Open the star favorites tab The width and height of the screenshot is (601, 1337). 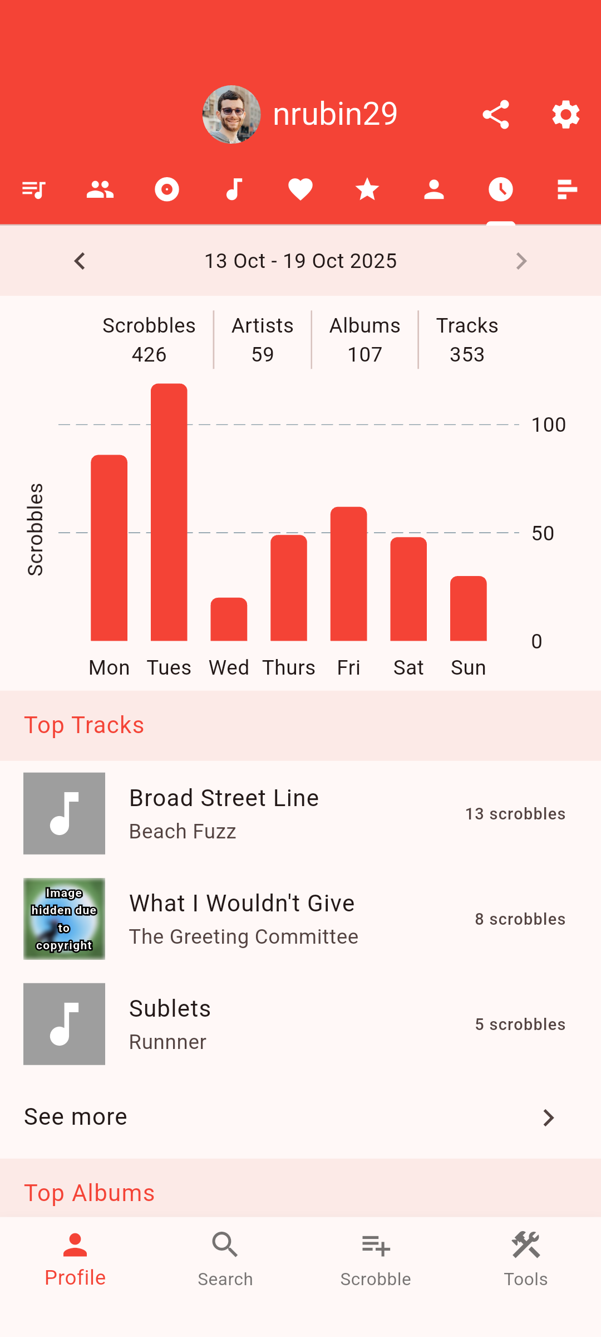point(367,189)
